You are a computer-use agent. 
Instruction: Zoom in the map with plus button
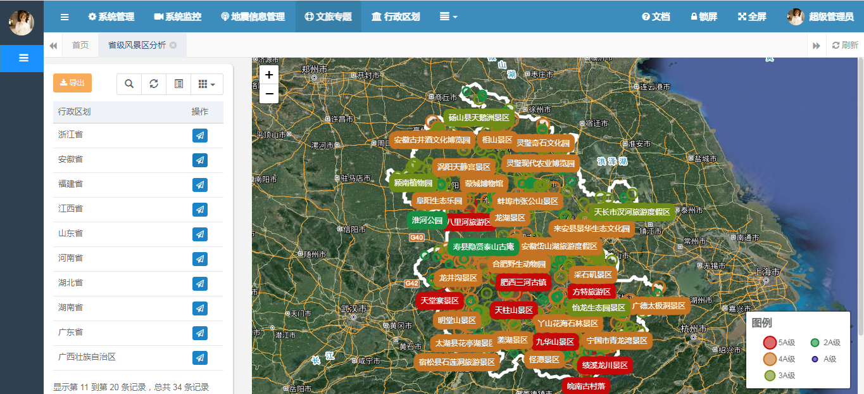[x=269, y=75]
